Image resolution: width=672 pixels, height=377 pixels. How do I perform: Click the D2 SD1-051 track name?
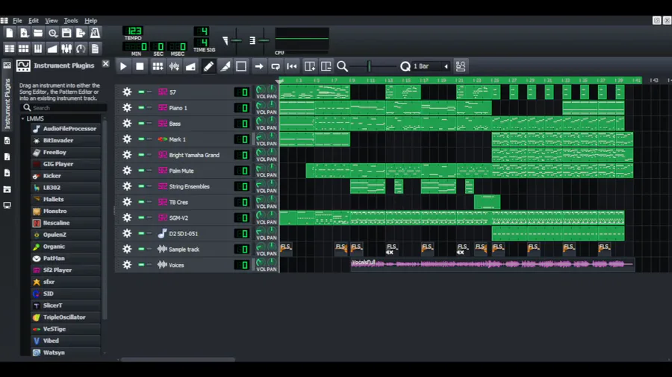pos(184,233)
